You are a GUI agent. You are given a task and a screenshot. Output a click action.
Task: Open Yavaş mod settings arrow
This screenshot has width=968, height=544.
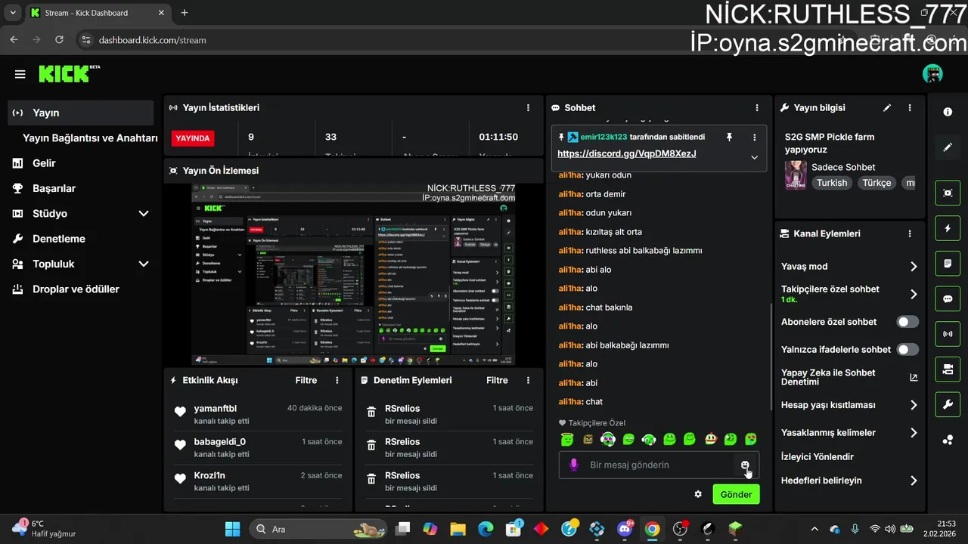pyautogui.click(x=914, y=267)
